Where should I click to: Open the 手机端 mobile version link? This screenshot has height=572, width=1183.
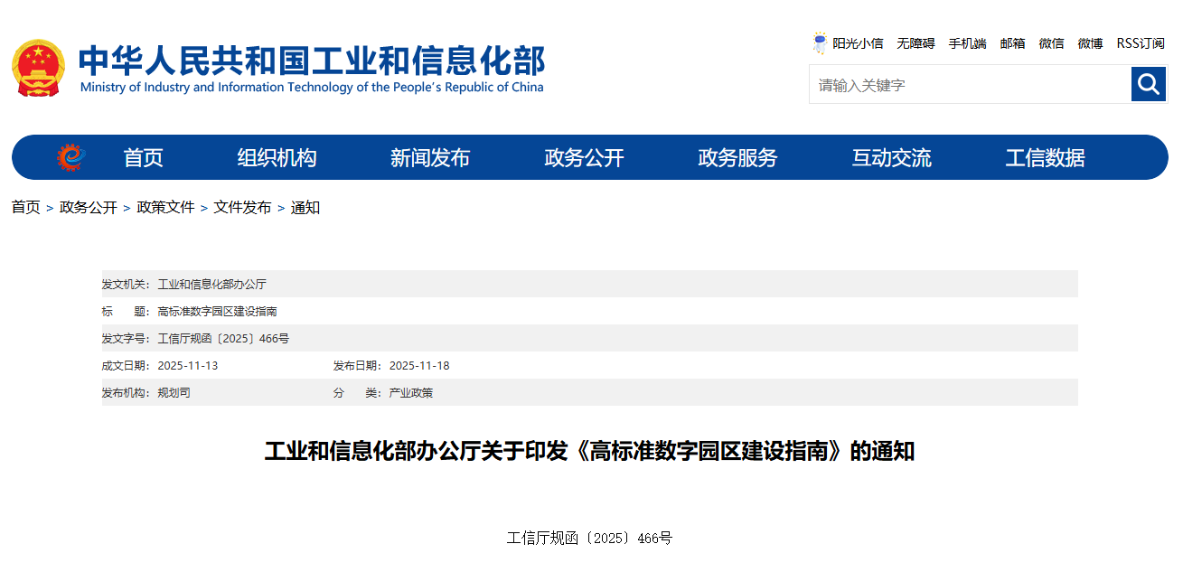tap(967, 43)
